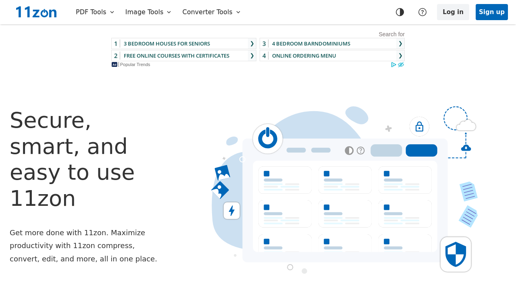
Task: Click the Ad badge icon
Action: (x=114, y=64)
